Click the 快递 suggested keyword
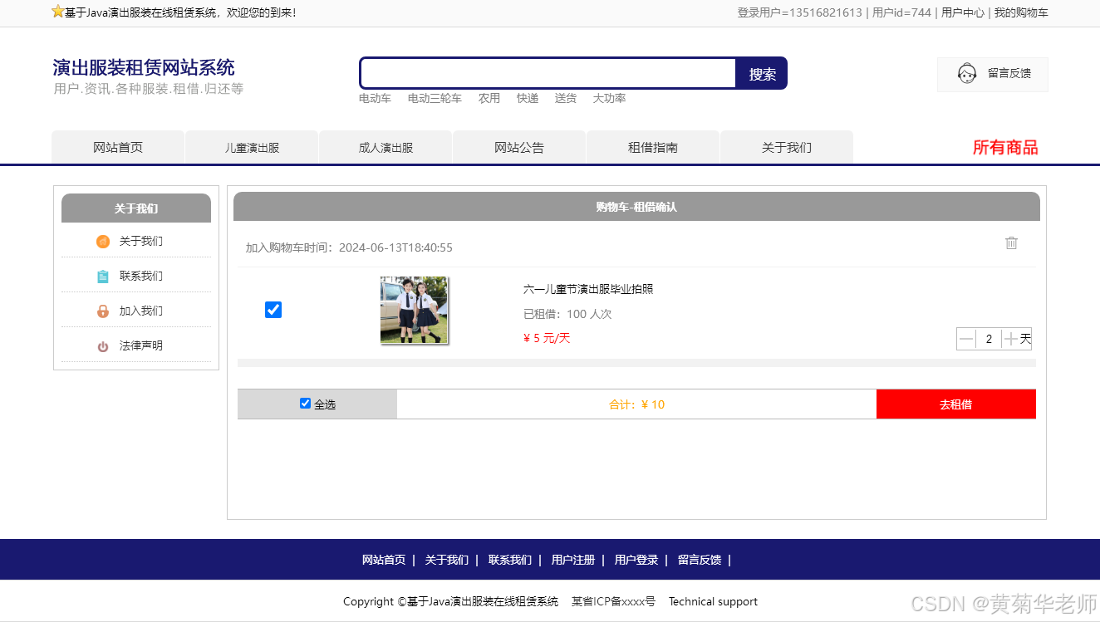Screen dimensions: 1100x622 click(x=528, y=99)
